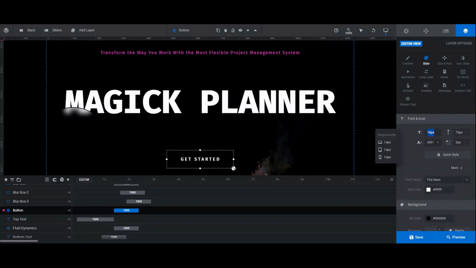Click the Quick Style button

(447, 155)
